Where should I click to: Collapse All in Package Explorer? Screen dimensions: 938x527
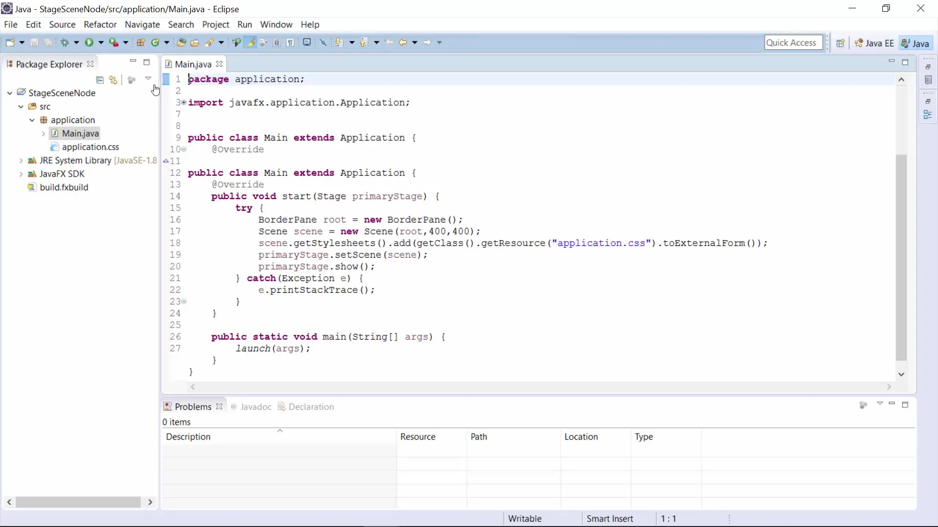pos(100,80)
